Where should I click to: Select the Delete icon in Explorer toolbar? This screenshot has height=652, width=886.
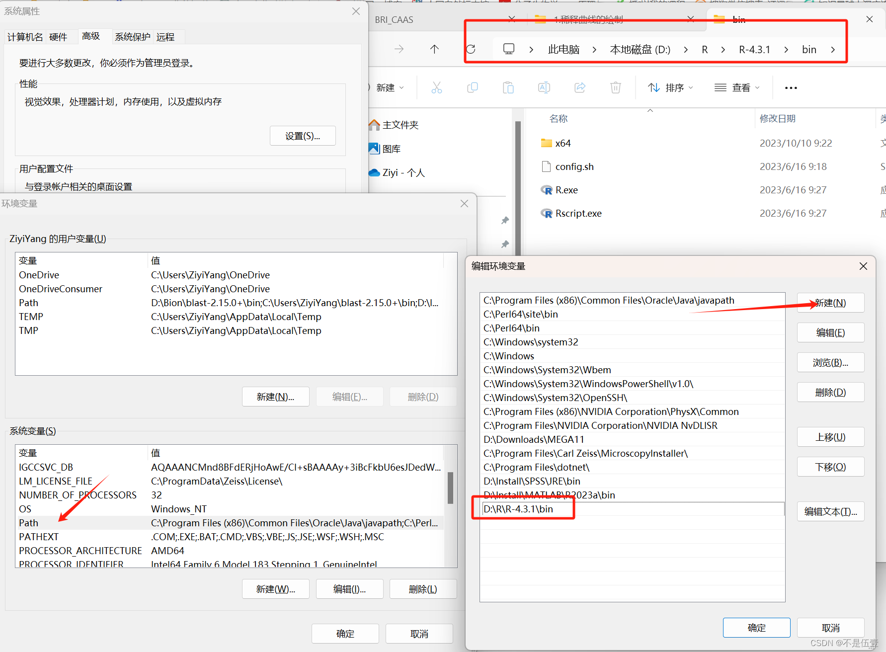coord(615,87)
